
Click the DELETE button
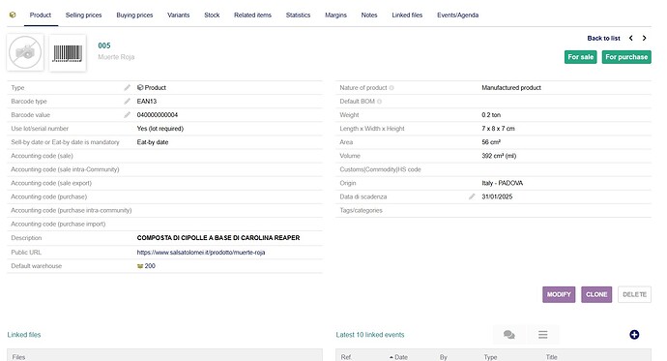634,294
